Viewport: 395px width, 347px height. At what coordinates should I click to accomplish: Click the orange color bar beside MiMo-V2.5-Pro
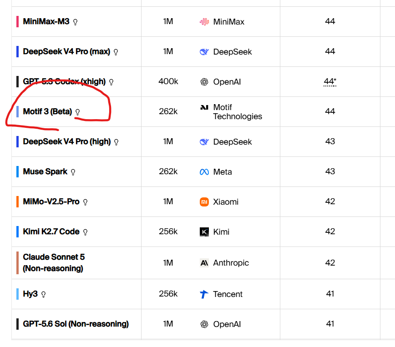click(x=17, y=202)
